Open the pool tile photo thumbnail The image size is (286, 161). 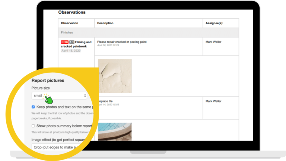tap(115, 132)
